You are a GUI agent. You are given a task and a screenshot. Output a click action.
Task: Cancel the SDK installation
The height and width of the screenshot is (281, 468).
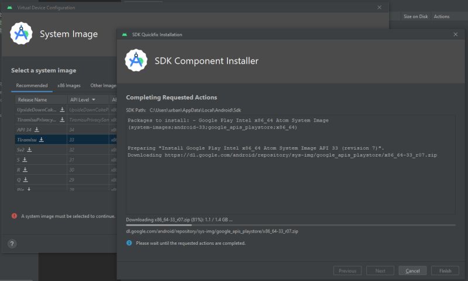(412, 270)
